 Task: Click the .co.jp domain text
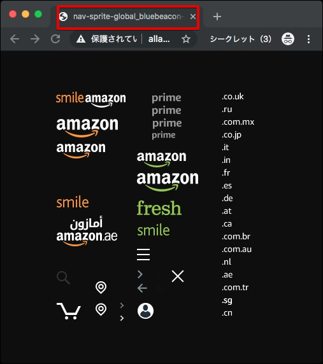tap(231, 135)
